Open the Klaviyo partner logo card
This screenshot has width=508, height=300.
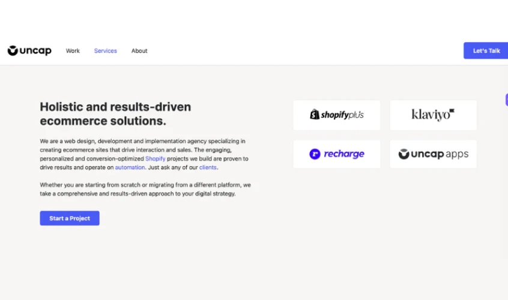(x=433, y=115)
